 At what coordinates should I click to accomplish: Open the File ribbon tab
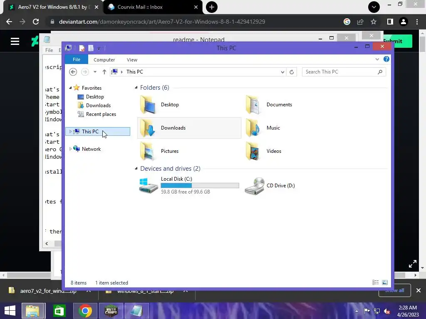pyautogui.click(x=77, y=59)
